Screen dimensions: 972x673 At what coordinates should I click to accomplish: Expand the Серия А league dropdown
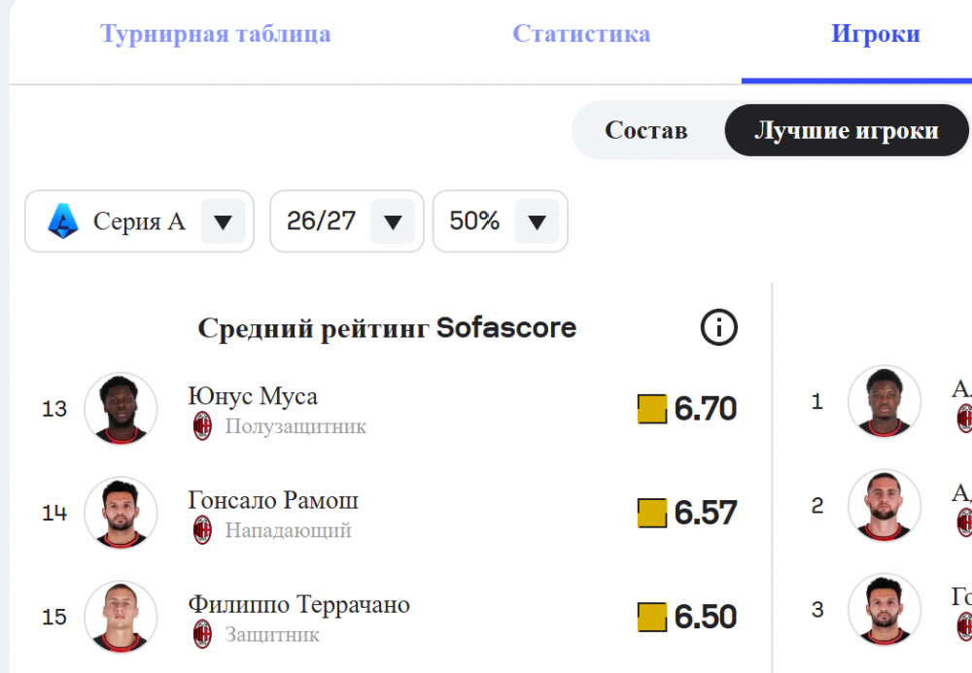point(139,221)
